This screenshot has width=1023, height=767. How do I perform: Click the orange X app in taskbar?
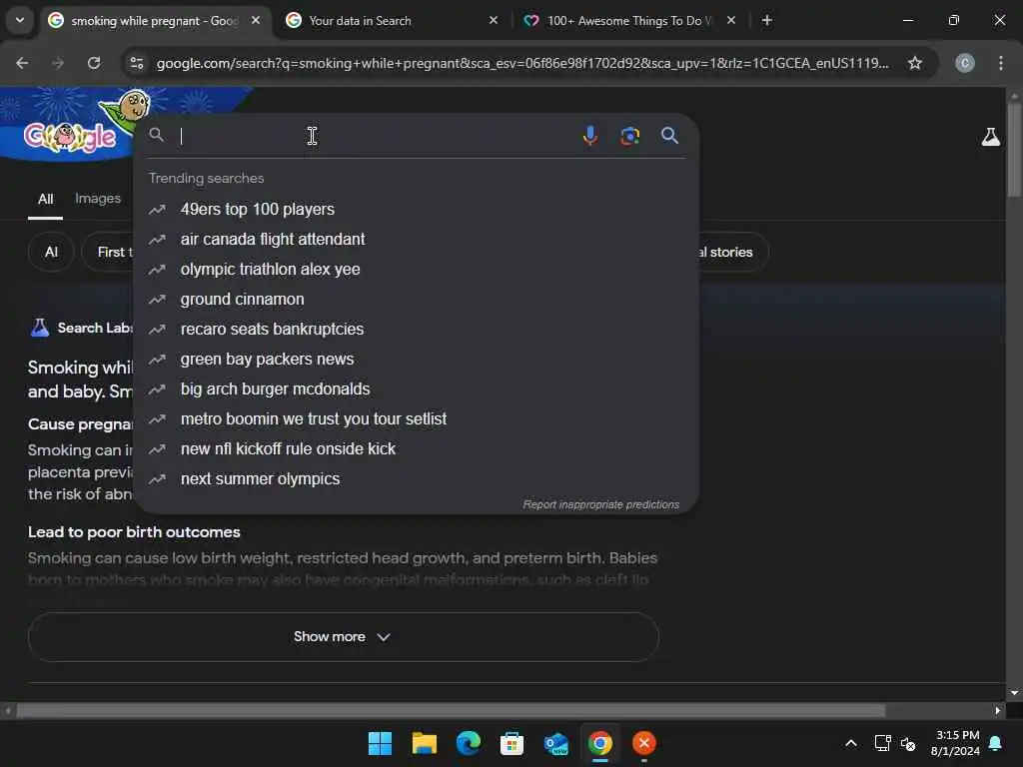(644, 743)
